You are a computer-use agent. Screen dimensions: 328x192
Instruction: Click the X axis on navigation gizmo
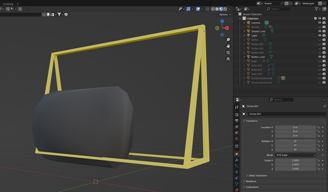[227, 28]
